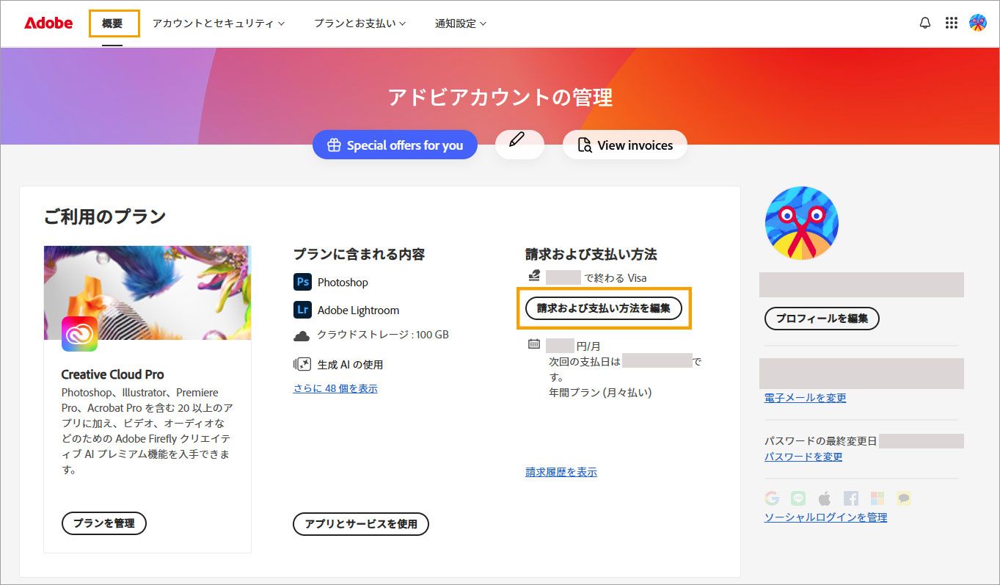This screenshot has height=585, width=1000.
Task: Click the 生成 AI の使用 icon
Action: point(302,363)
